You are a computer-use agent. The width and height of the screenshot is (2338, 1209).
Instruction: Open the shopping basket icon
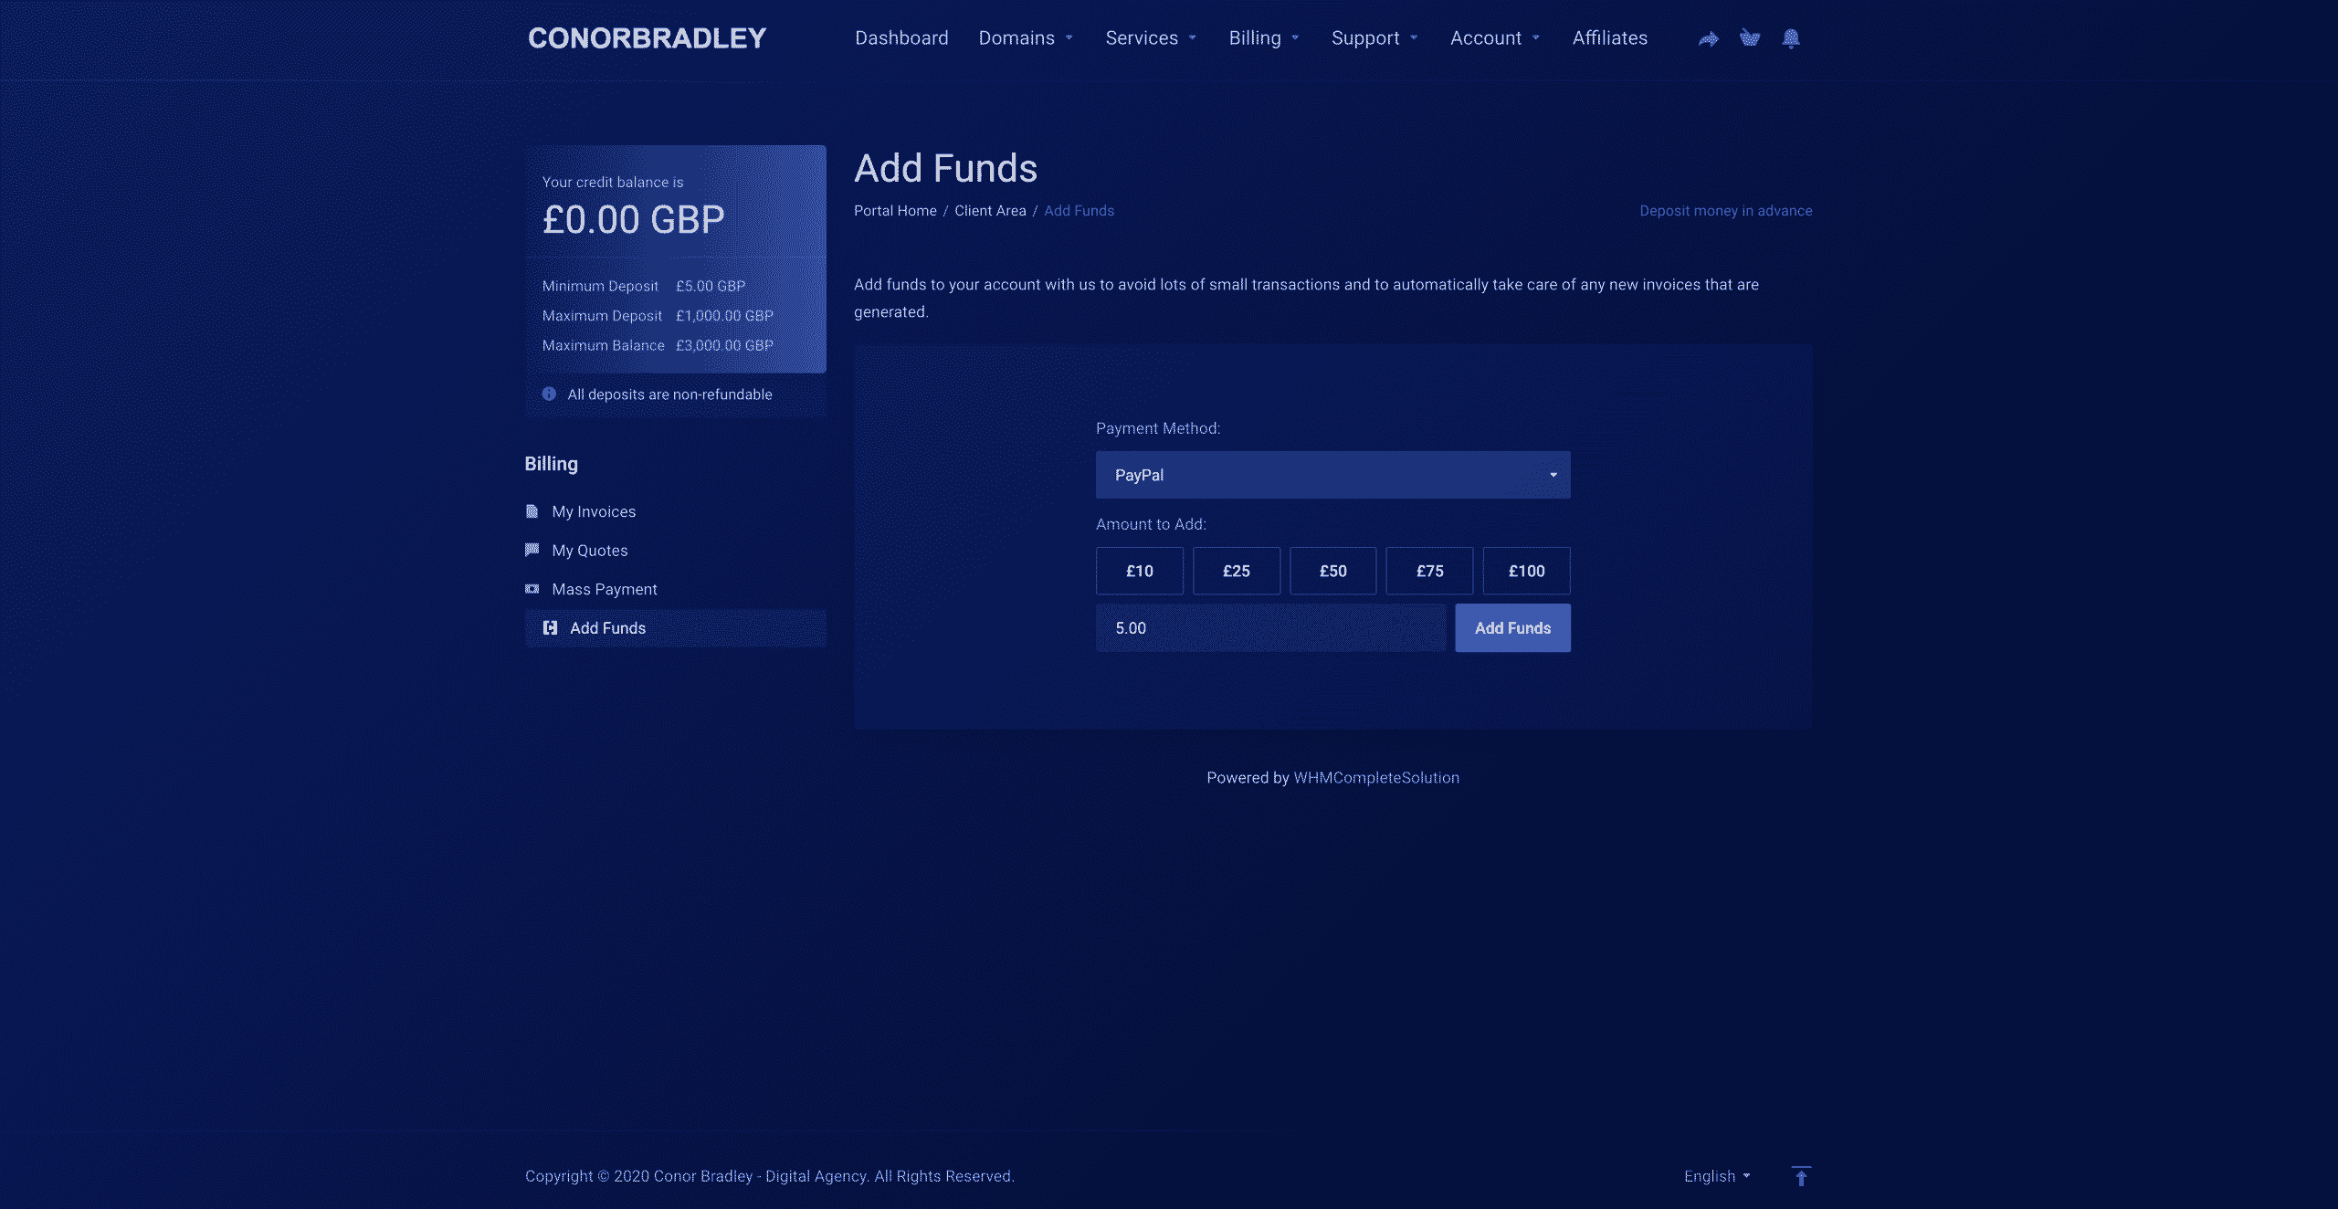pyautogui.click(x=1749, y=38)
